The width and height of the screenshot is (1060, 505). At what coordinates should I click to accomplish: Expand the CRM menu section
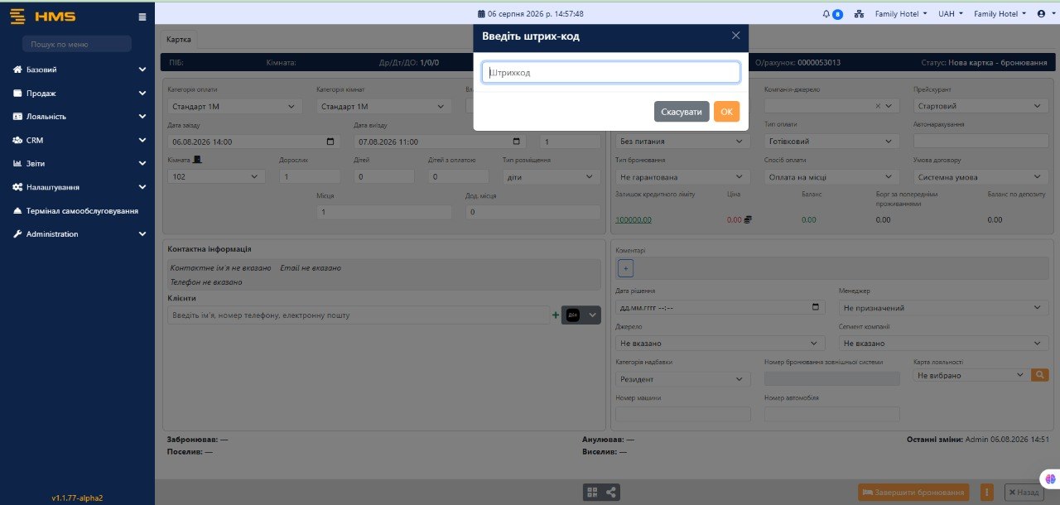78,141
